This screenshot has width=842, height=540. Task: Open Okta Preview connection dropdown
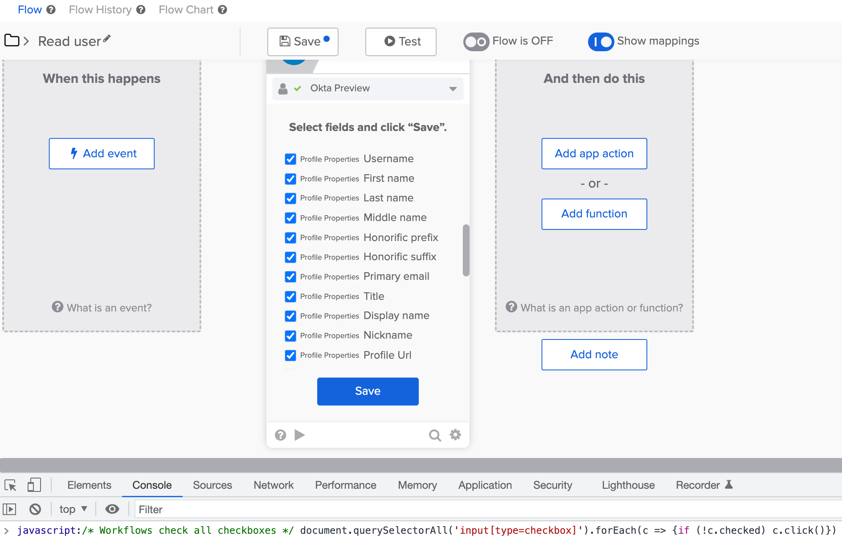pyautogui.click(x=368, y=89)
